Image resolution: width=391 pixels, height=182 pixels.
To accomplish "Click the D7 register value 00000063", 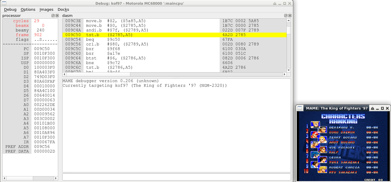I will coord(45,100).
